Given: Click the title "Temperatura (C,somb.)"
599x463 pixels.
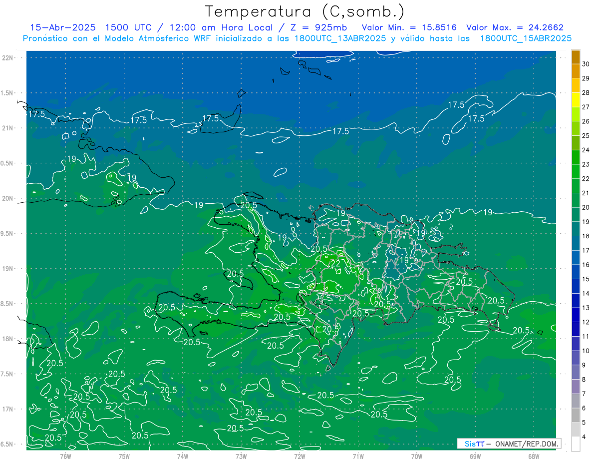Looking at the screenshot, I should [305, 11].
